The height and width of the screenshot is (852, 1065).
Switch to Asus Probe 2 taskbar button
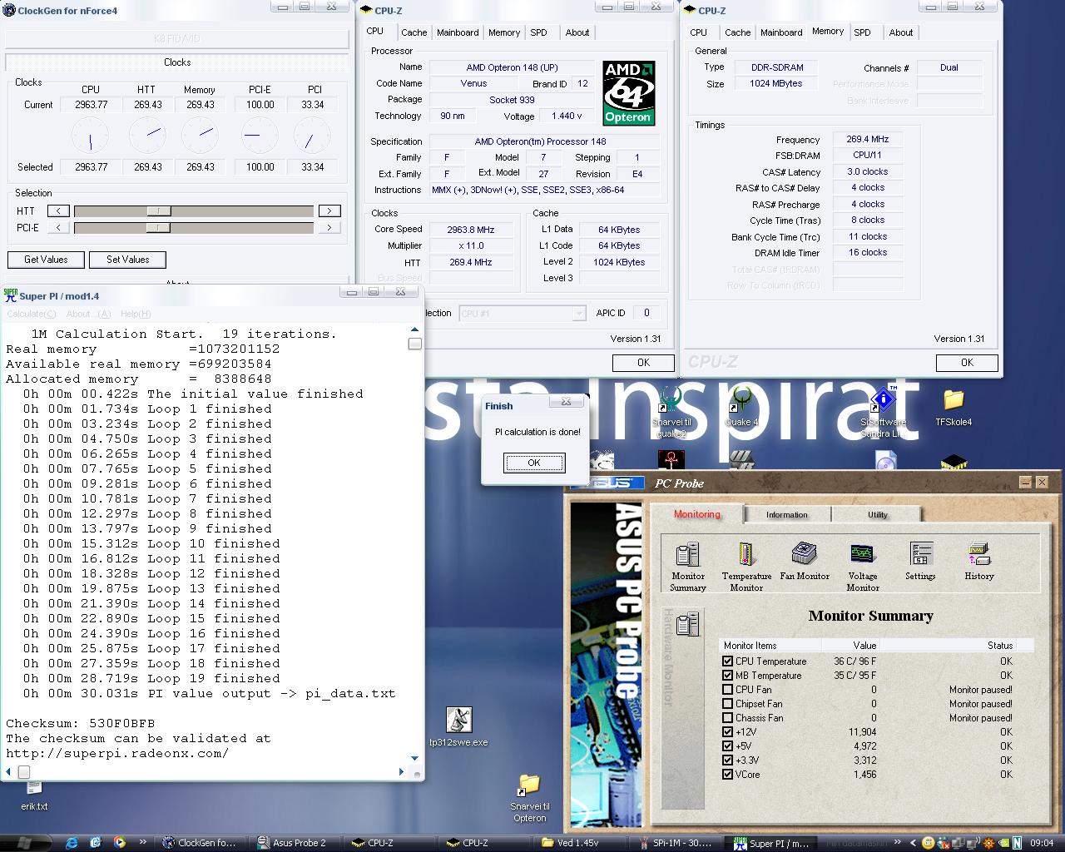pos(295,842)
